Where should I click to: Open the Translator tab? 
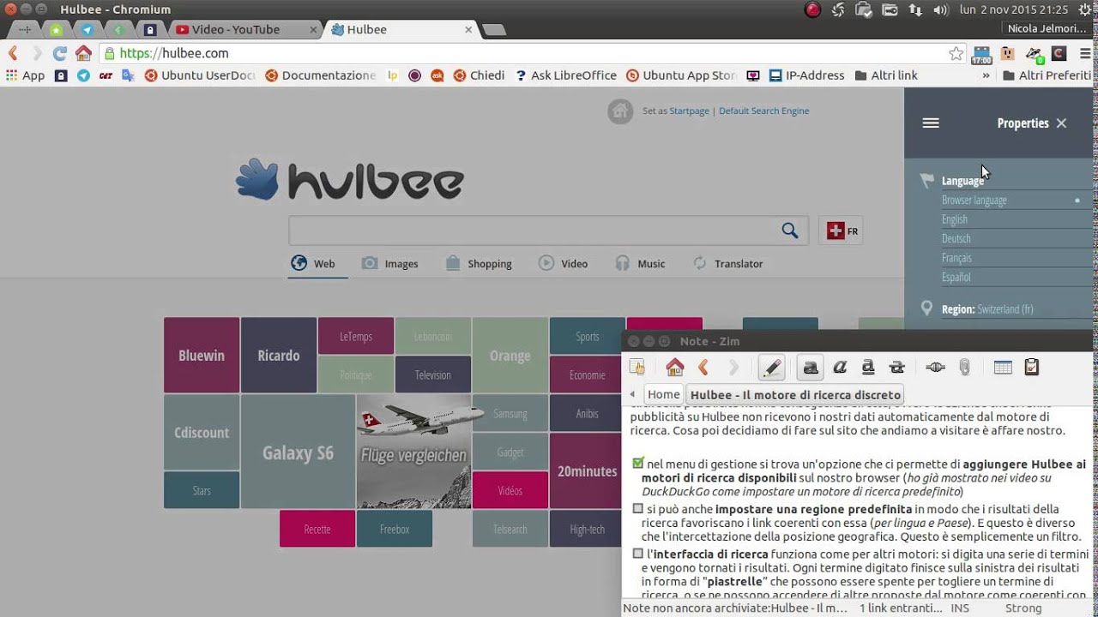(x=727, y=263)
